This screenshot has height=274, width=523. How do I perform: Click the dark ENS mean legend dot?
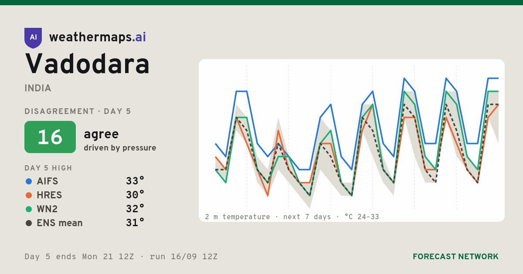pos(29,223)
